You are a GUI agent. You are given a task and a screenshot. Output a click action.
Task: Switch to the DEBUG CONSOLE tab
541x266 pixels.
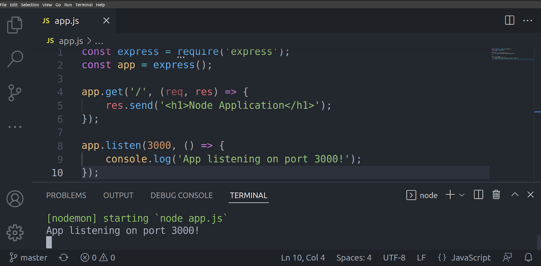[x=182, y=196]
